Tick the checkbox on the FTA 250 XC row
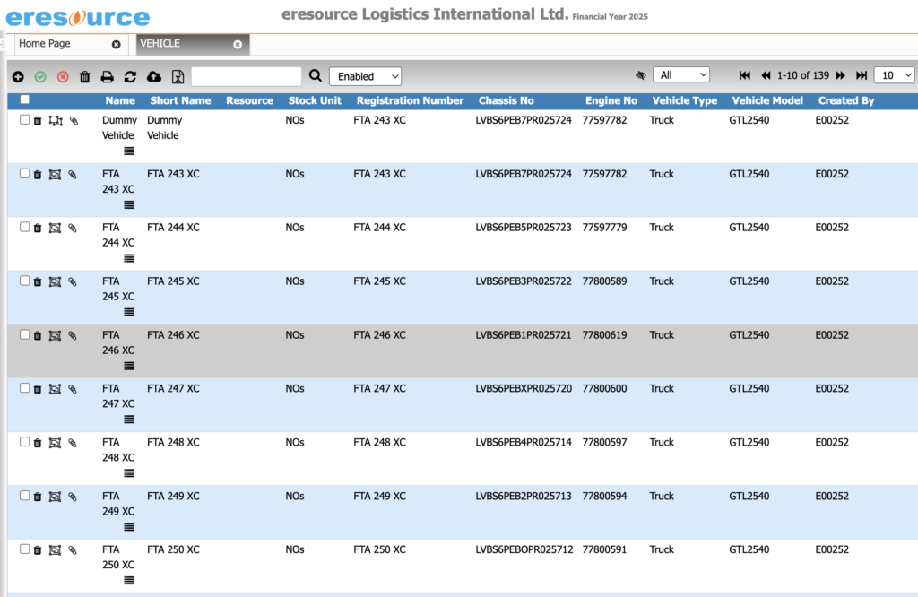The width and height of the screenshot is (918, 597). (24, 549)
